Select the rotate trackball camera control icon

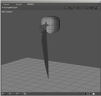coord(78,8)
